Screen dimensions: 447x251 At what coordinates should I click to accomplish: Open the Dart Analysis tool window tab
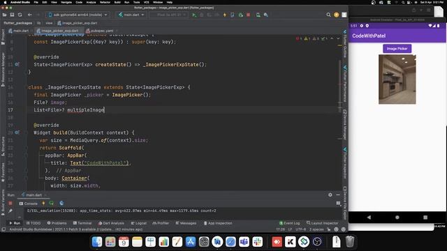pos(111,223)
